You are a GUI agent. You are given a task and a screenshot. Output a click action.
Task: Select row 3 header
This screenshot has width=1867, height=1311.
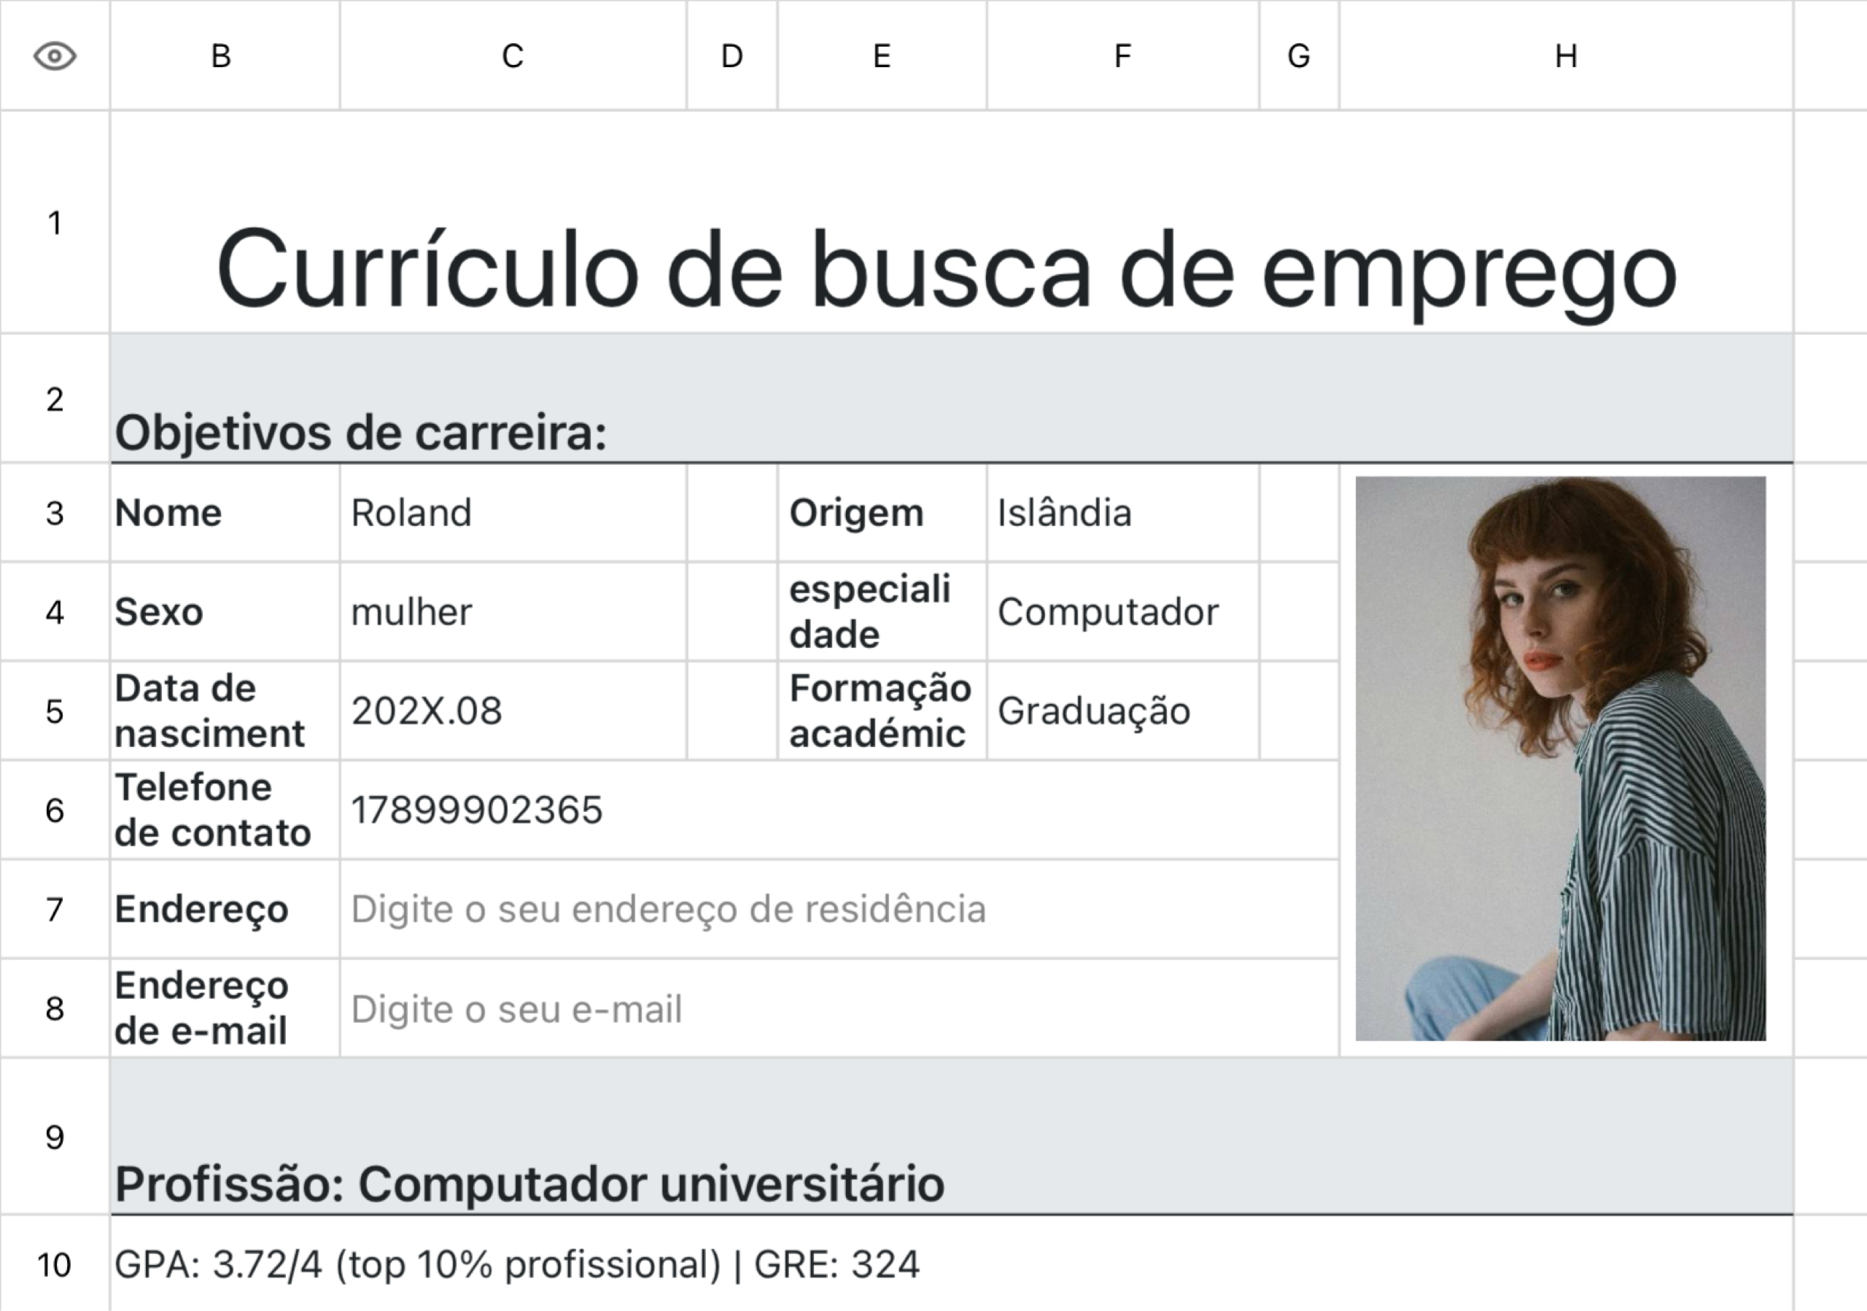(55, 512)
